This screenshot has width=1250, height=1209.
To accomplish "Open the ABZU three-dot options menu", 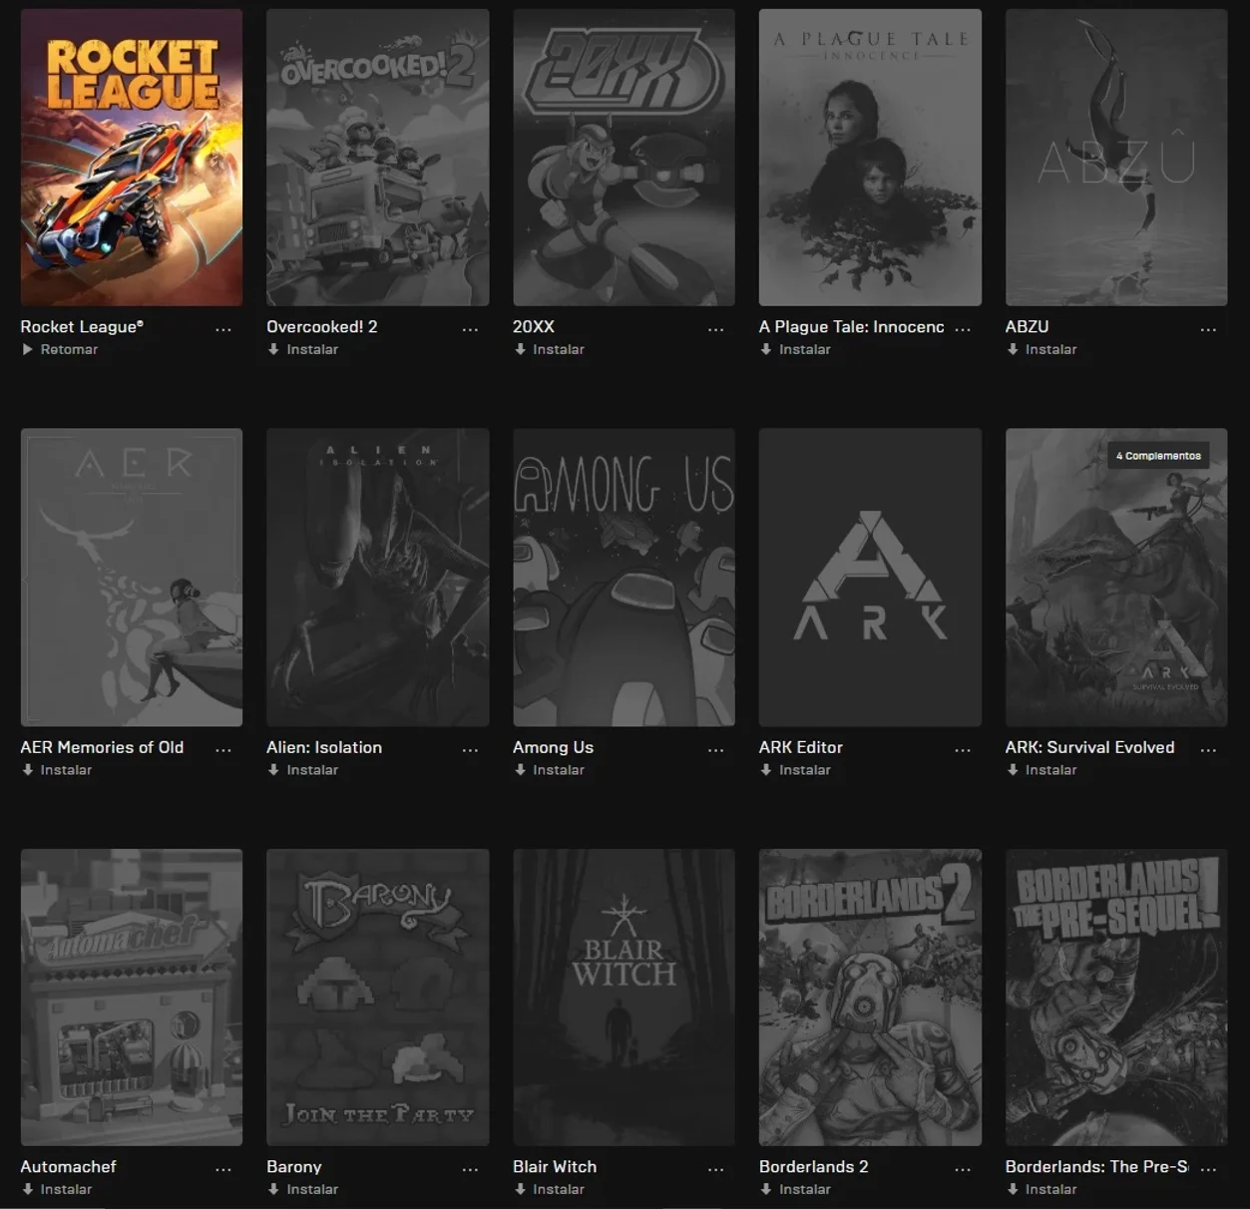I will [1209, 329].
